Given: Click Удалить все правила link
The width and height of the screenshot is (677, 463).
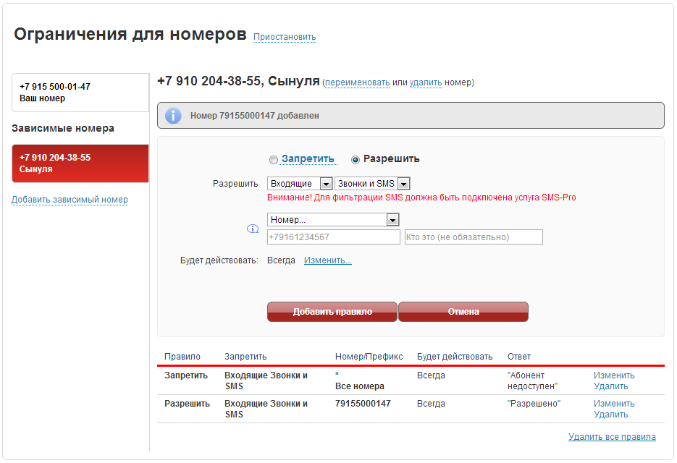Looking at the screenshot, I should 612,437.
